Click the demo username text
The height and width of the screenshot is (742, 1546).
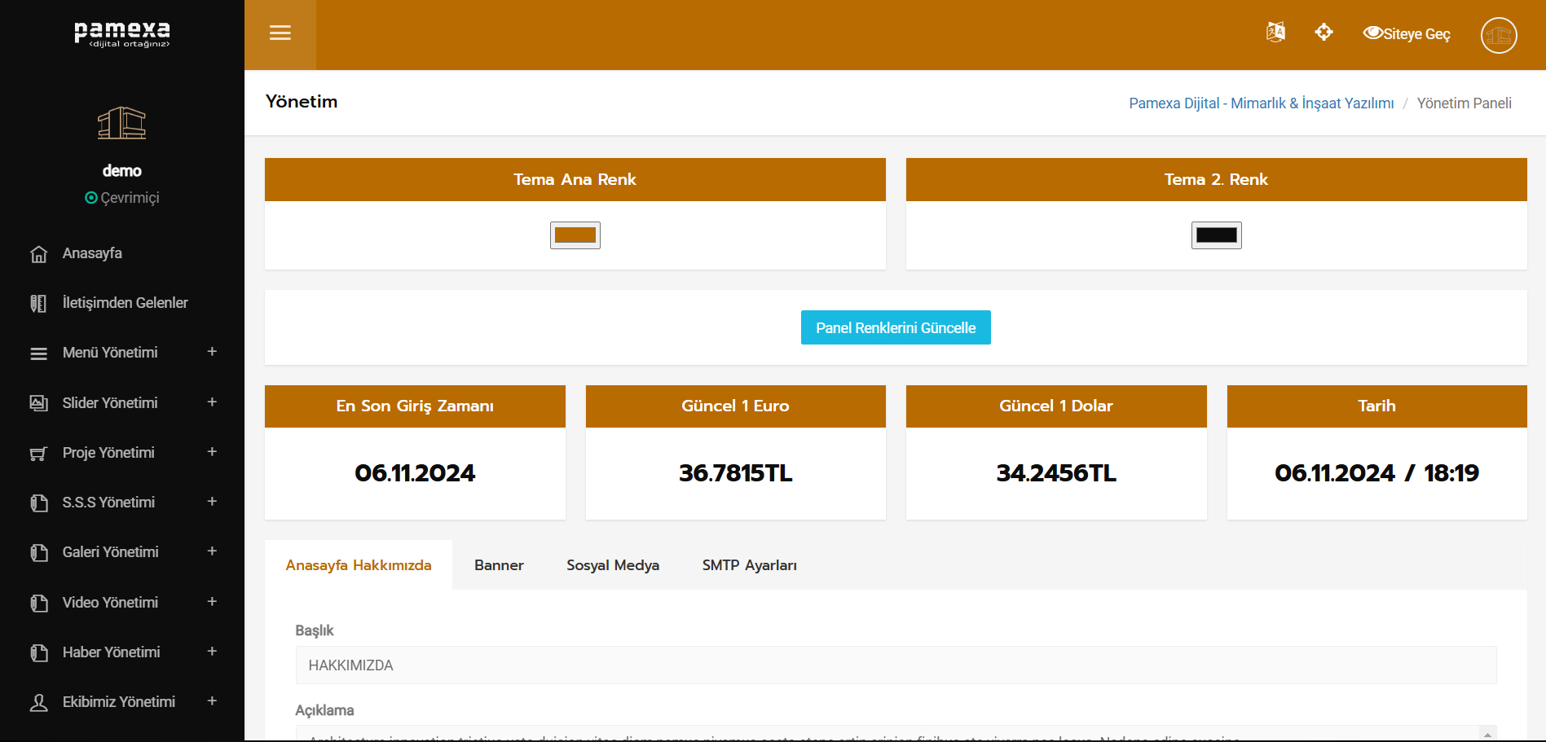click(x=122, y=171)
